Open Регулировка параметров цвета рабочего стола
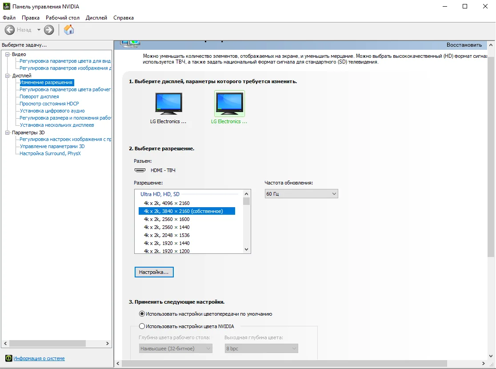Image resolution: width=496 pixels, height=369 pixels. (x=65, y=89)
